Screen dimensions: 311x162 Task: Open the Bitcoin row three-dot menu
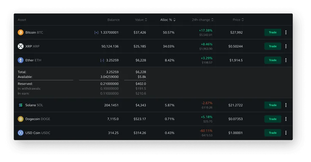coord(286,33)
